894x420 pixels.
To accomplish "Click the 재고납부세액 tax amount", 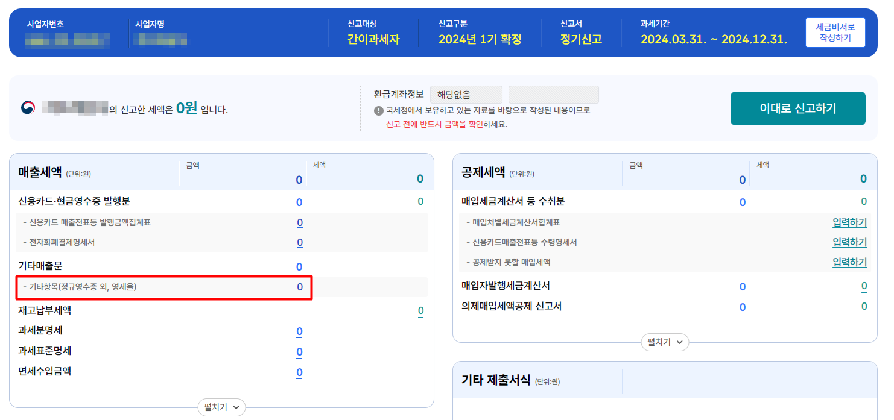I will coord(420,310).
